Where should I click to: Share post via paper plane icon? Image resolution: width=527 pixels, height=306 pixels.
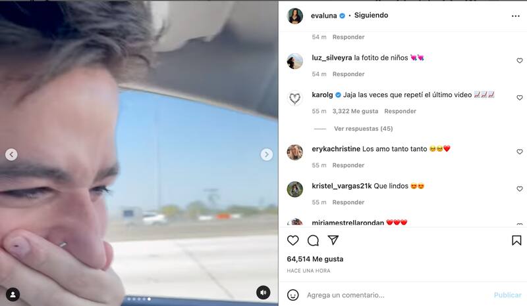(x=333, y=240)
